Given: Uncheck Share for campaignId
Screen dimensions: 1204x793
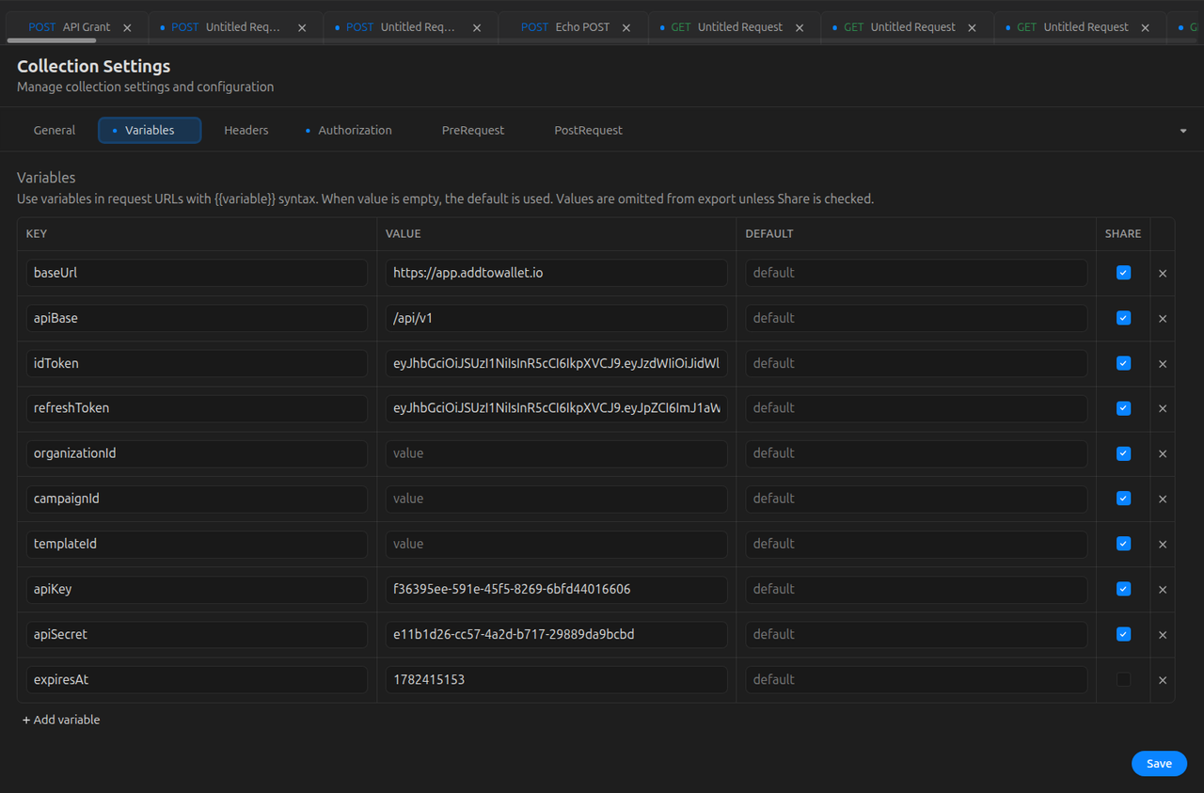Looking at the screenshot, I should [1123, 499].
